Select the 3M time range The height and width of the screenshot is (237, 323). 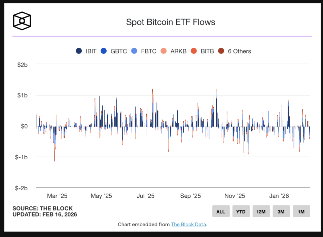click(x=281, y=211)
